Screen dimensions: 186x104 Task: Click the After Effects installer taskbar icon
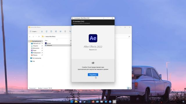tap(114, 102)
